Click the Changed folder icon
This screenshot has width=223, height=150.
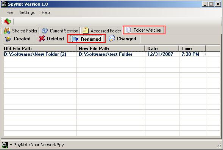point(112,38)
